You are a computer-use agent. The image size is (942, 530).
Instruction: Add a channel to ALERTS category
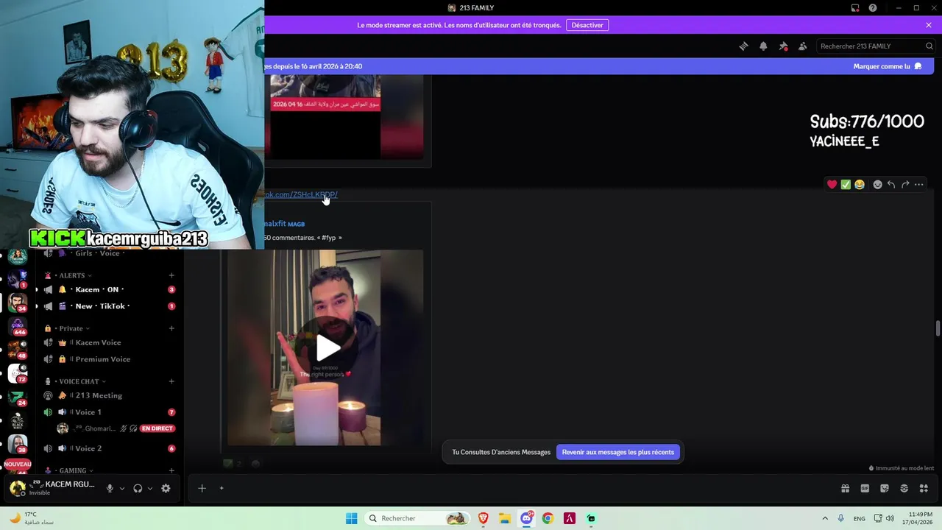[x=171, y=275]
